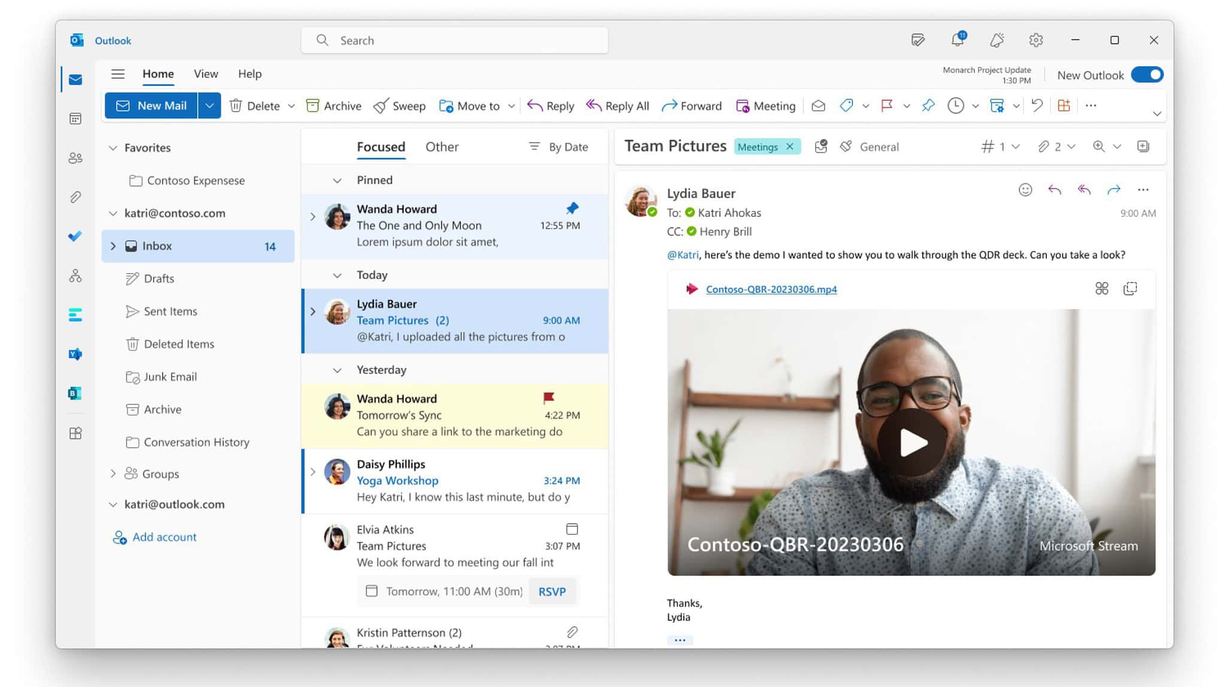Select the Other inbox tab
Image resolution: width=1226 pixels, height=687 pixels.
point(442,146)
